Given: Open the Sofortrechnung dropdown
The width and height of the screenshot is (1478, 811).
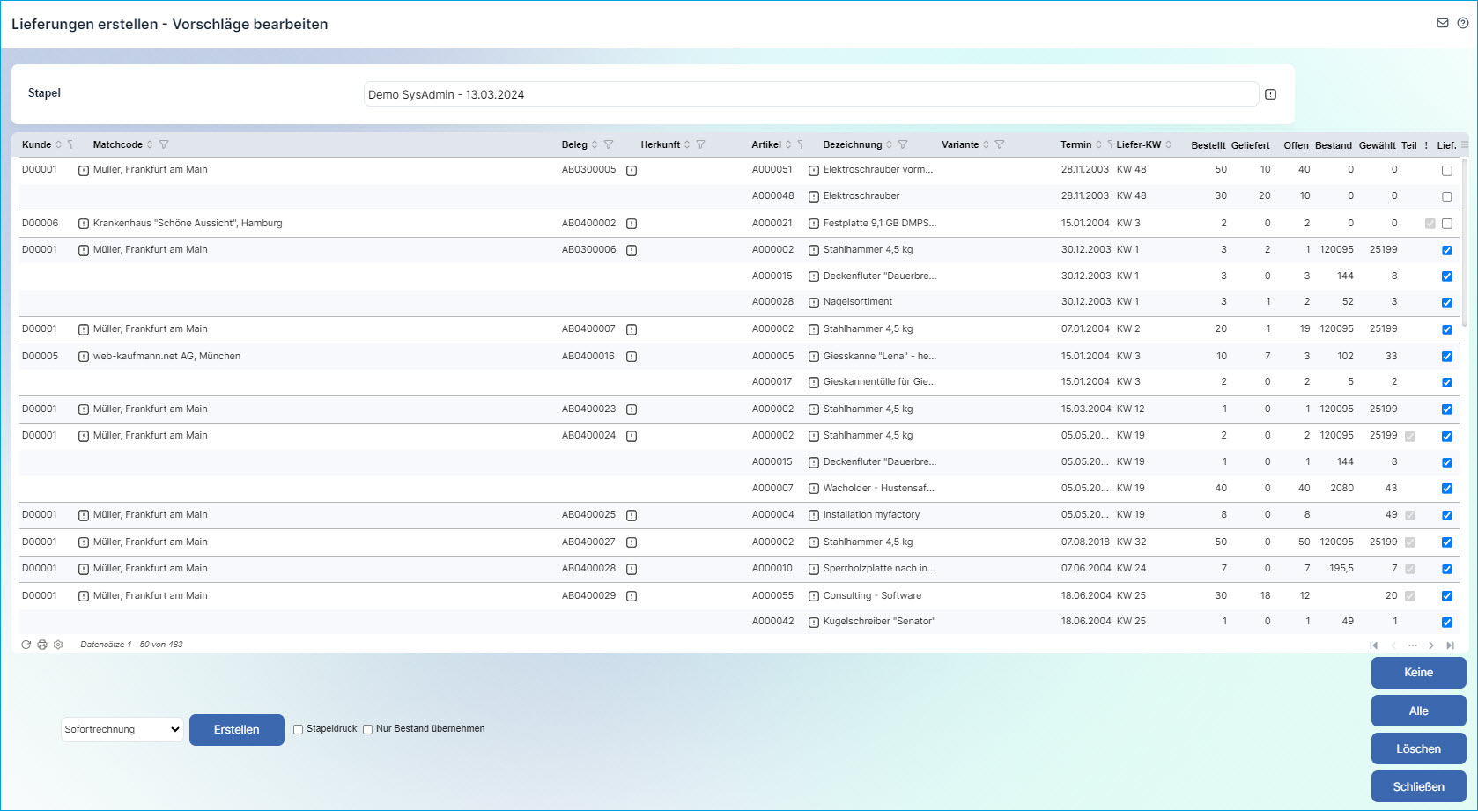Looking at the screenshot, I should point(122,729).
